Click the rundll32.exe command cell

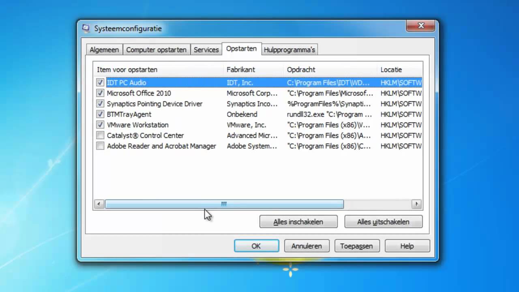pos(330,114)
